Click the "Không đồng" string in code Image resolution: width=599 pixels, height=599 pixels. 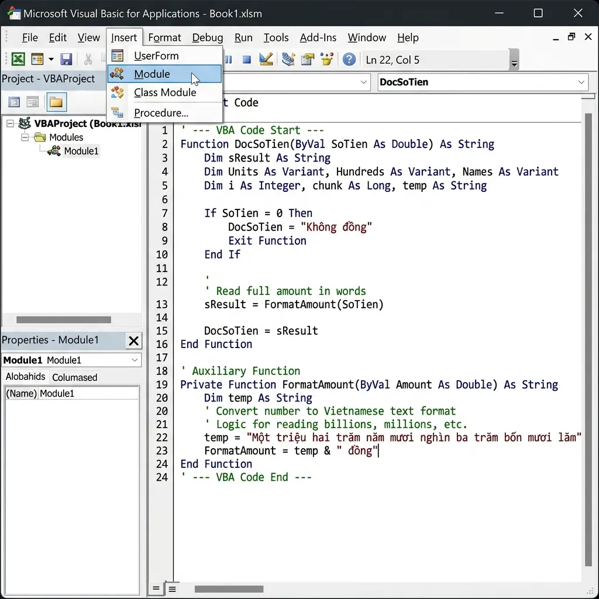[x=336, y=227]
